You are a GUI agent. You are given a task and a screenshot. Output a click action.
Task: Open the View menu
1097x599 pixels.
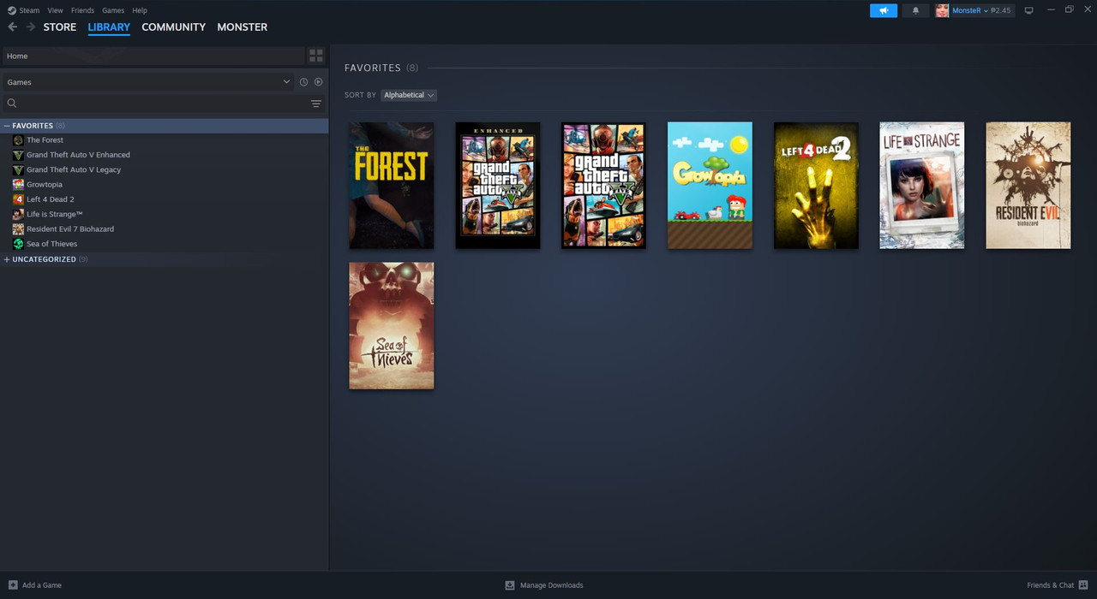point(55,10)
